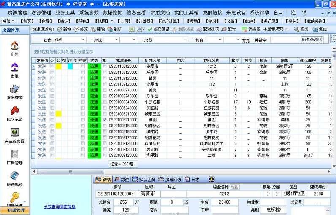Open 成交记录 in the sidebar
The height and width of the screenshot is (215, 336).
click(15, 114)
